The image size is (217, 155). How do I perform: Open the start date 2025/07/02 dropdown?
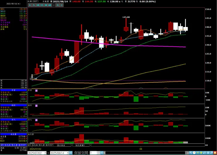(x=45, y=153)
